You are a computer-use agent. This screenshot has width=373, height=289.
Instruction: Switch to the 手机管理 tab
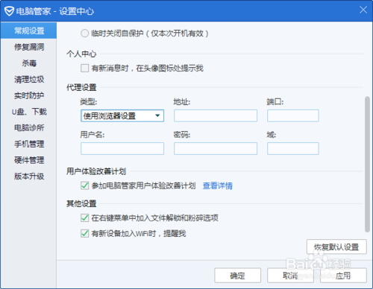[28, 144]
